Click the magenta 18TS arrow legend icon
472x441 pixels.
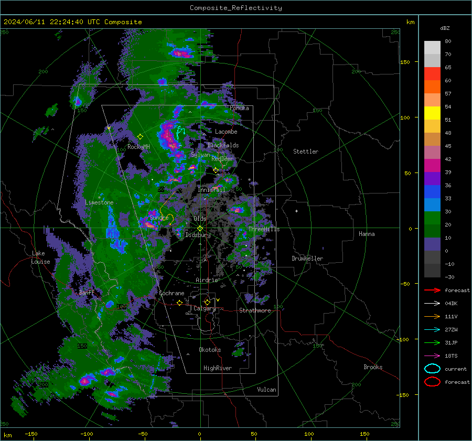point(432,356)
